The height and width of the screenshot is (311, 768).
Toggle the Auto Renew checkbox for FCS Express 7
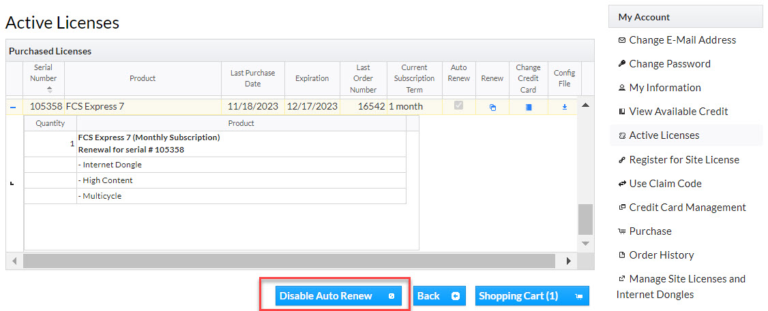coord(458,105)
